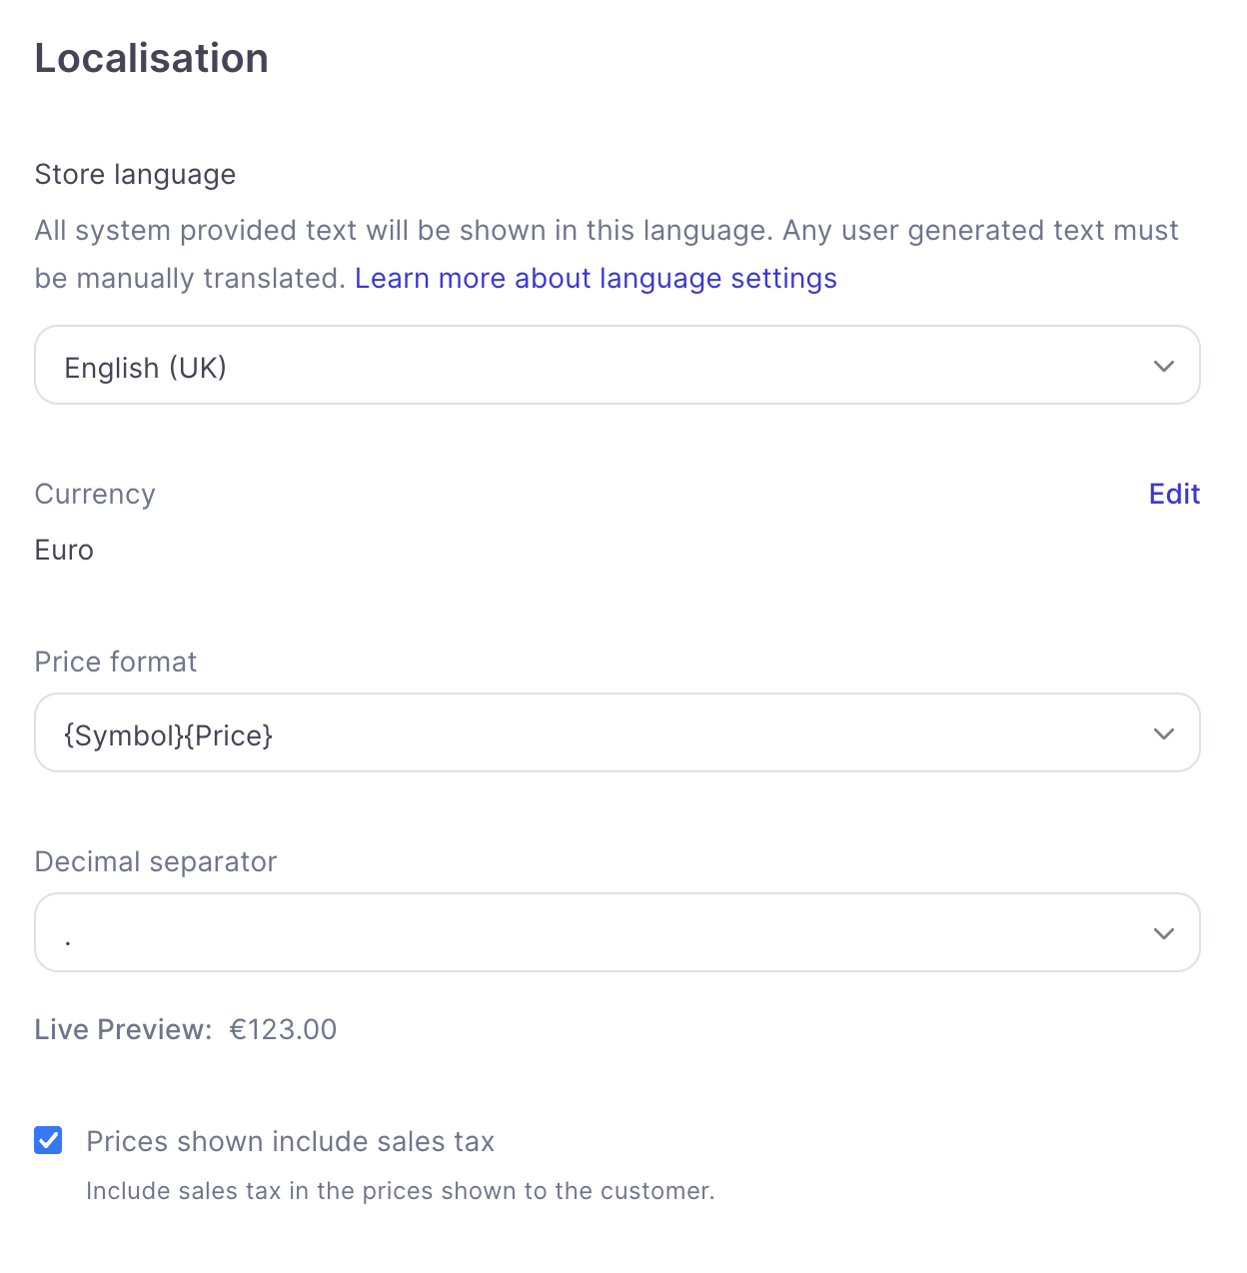This screenshot has height=1273, width=1247.
Task: Open Learn more about language settings link
Action: click(x=596, y=278)
